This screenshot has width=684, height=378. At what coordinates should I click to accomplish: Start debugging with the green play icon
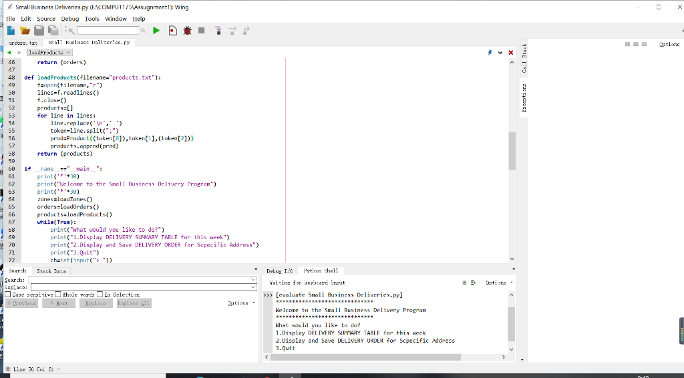(156, 31)
